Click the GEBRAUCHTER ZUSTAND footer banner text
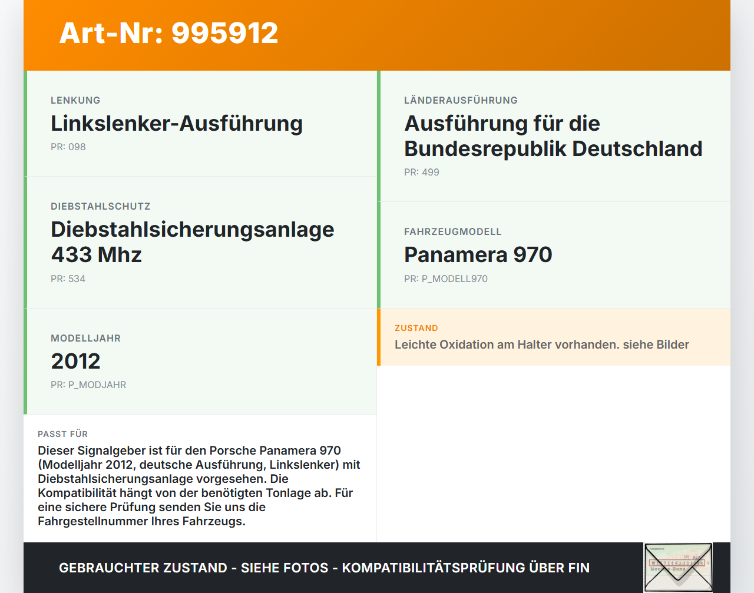754x593 pixels. coord(324,568)
